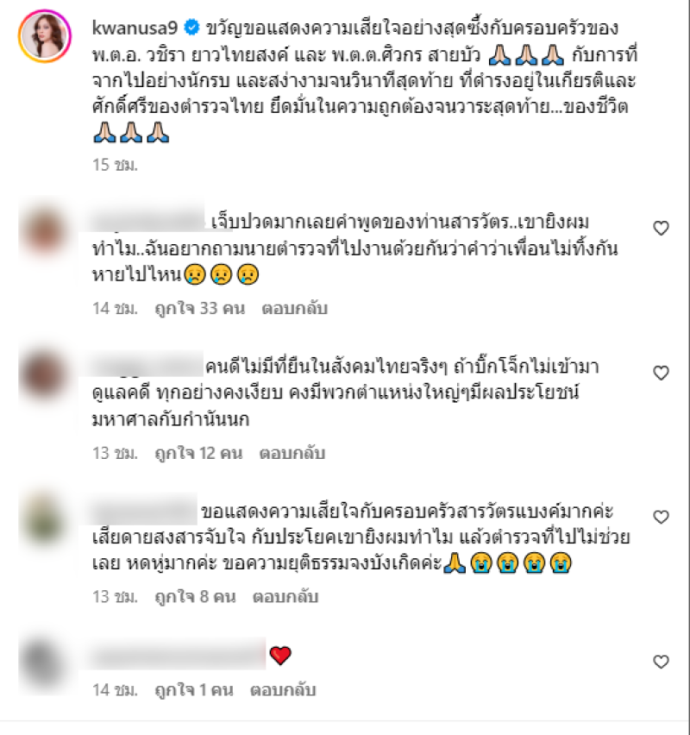690x735 pixels.
Task: Open the kwanusa9 profile picture
Action: coord(45,35)
